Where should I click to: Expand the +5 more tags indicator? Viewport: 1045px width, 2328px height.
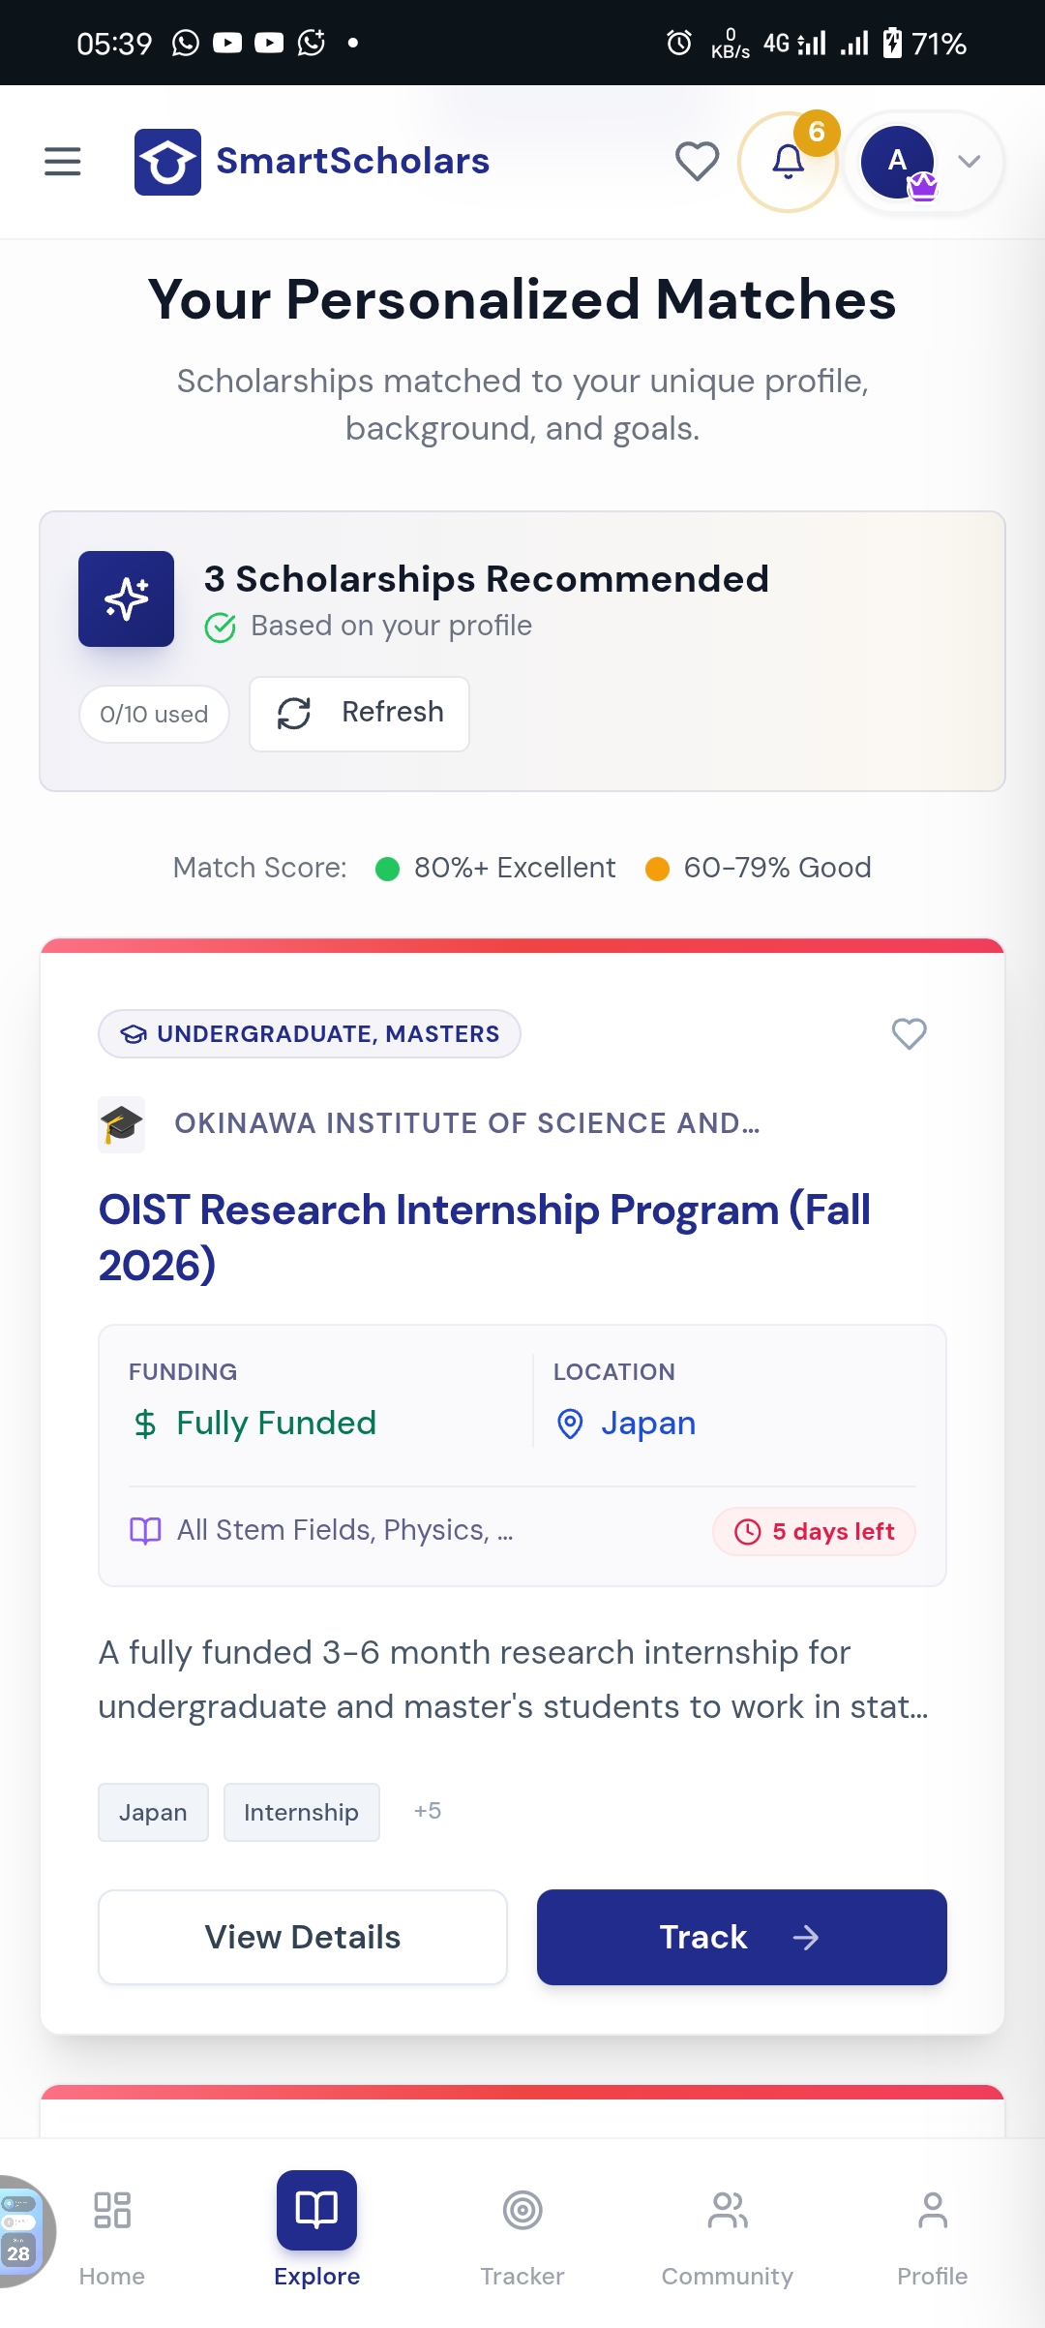(x=428, y=1811)
